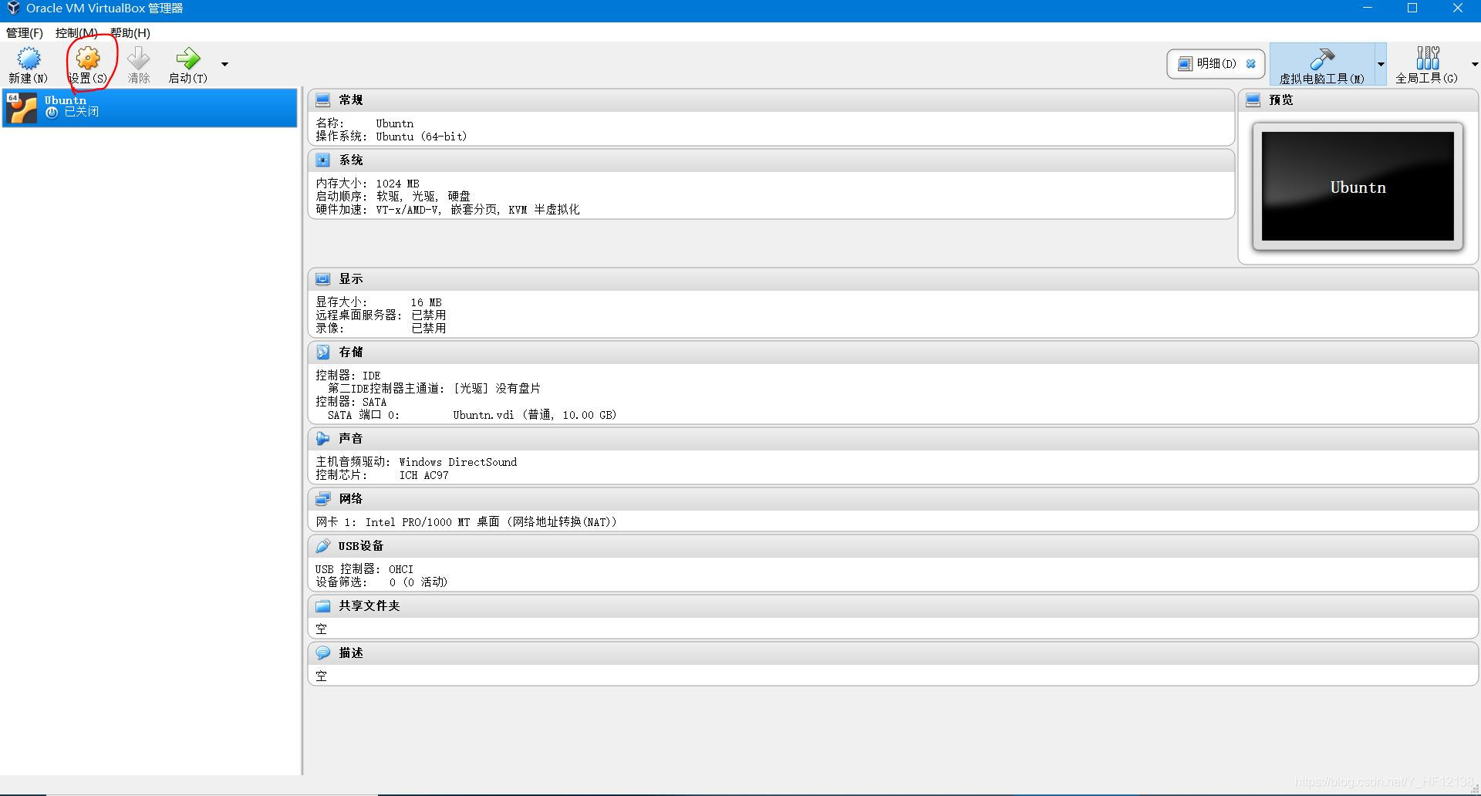Click the 预览 preview section icon

coord(1253,100)
